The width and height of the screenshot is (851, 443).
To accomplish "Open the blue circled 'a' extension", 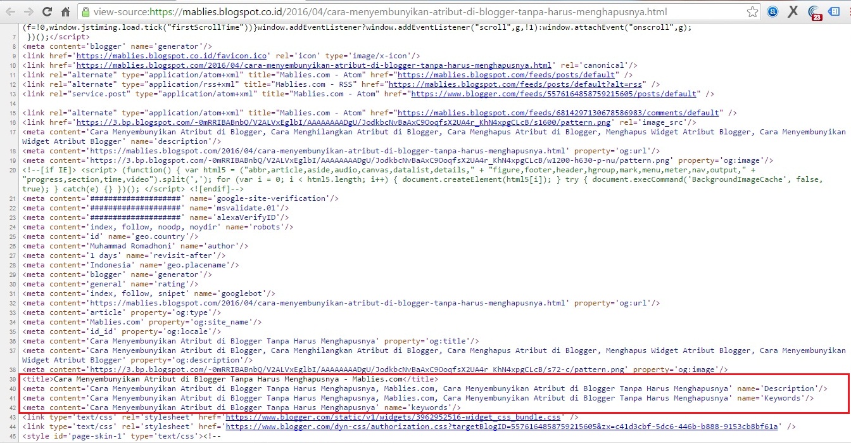I will point(772,11).
